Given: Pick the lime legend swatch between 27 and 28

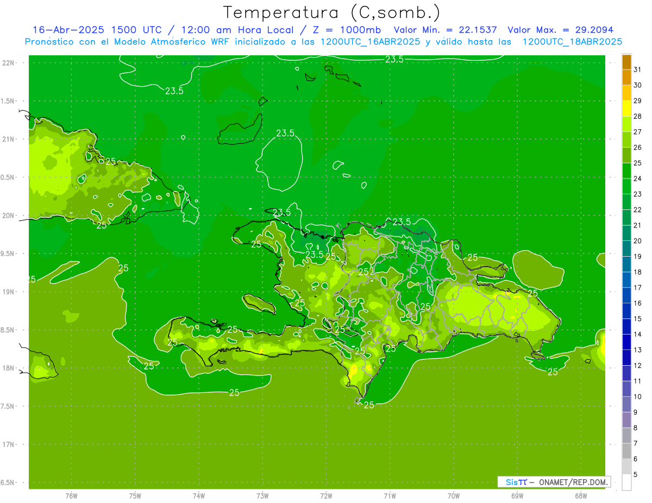Looking at the screenshot, I should click(626, 124).
